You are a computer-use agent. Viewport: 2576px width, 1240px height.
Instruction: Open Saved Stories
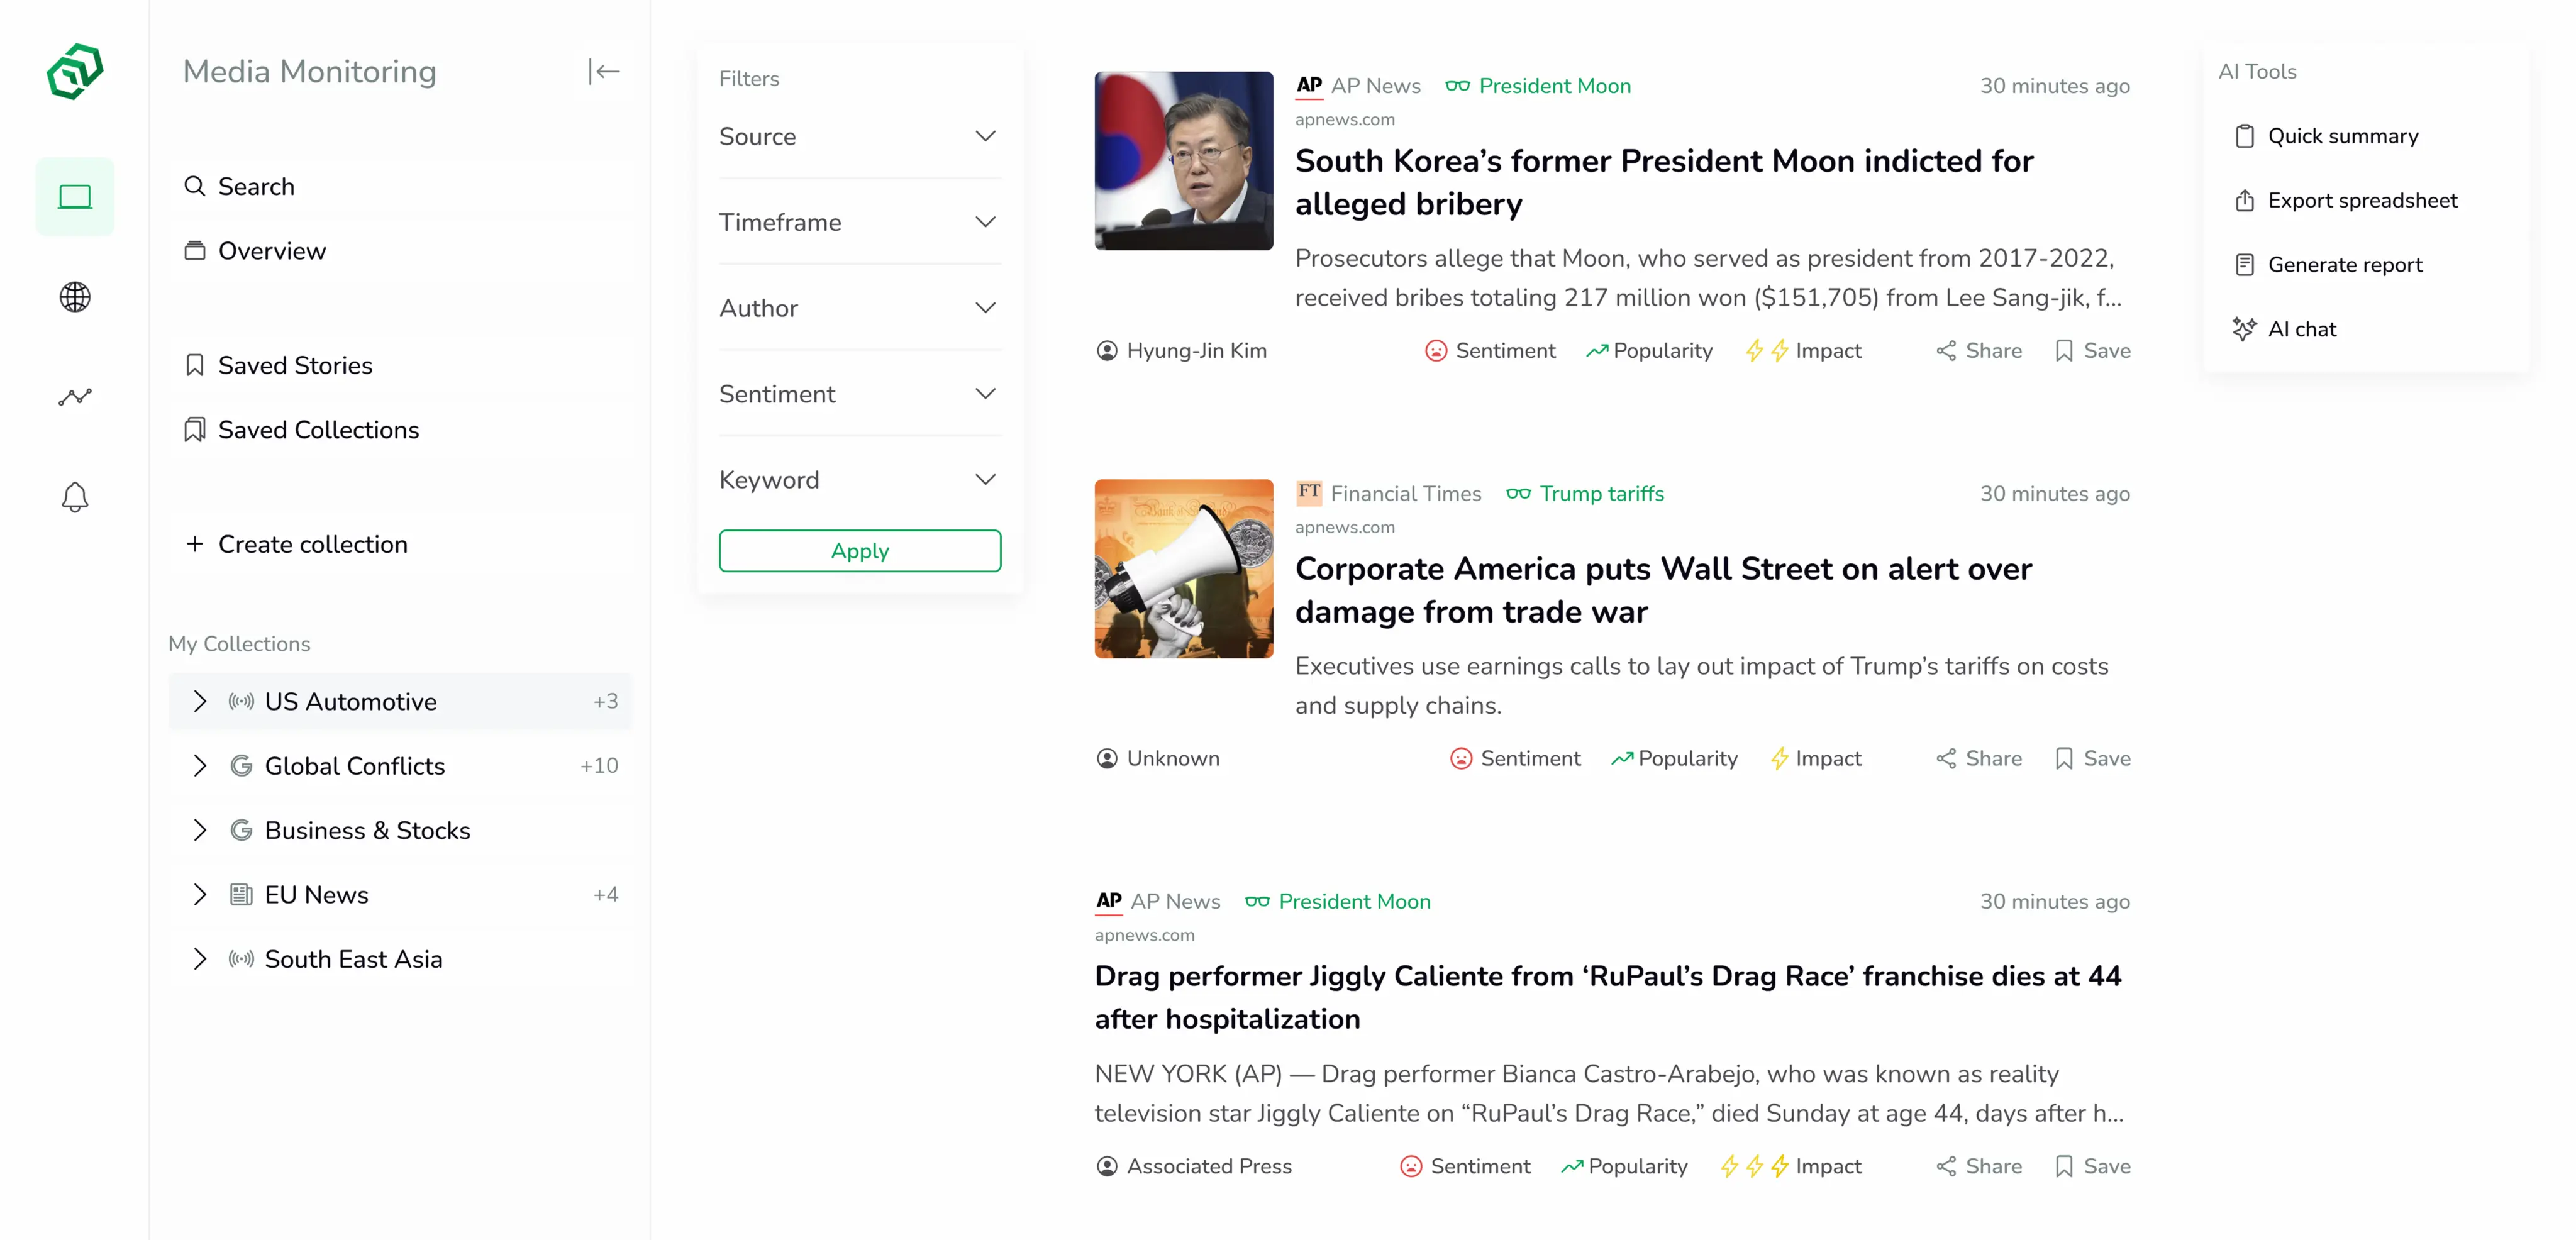tap(295, 365)
